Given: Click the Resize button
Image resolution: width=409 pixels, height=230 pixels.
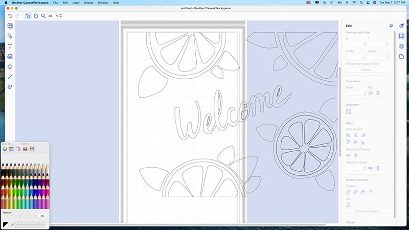Looking at the screenshot, I should click(367, 70).
